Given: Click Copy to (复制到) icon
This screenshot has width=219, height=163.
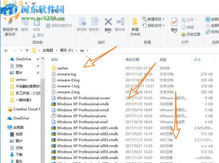Looking at the screenshot, I should [94, 21].
